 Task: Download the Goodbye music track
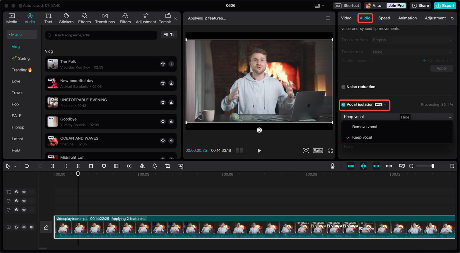pyautogui.click(x=171, y=122)
